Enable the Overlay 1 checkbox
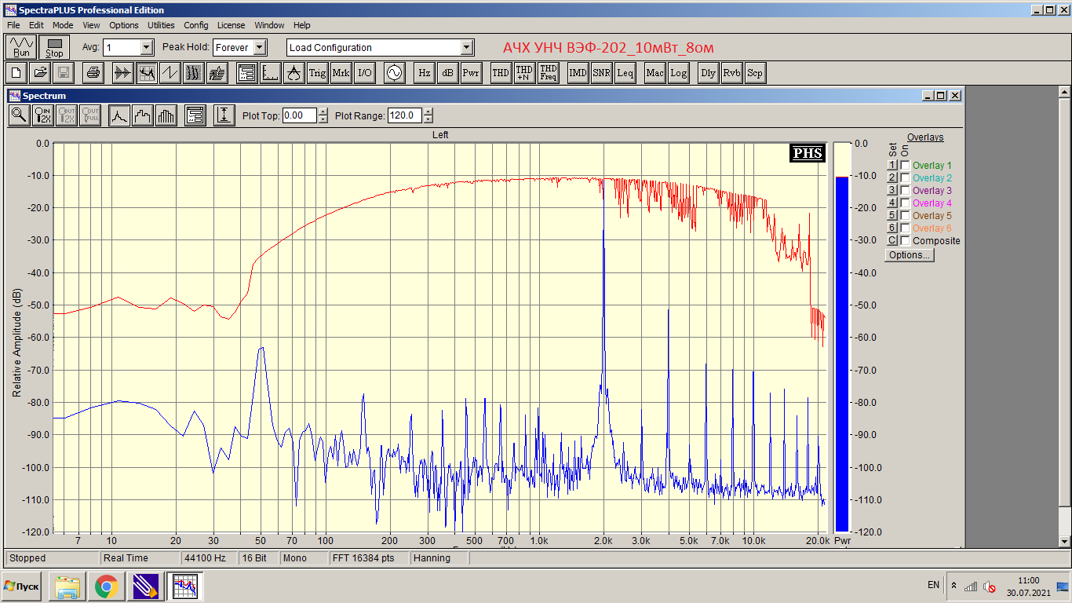Image resolution: width=1072 pixels, height=603 pixels. tap(905, 166)
